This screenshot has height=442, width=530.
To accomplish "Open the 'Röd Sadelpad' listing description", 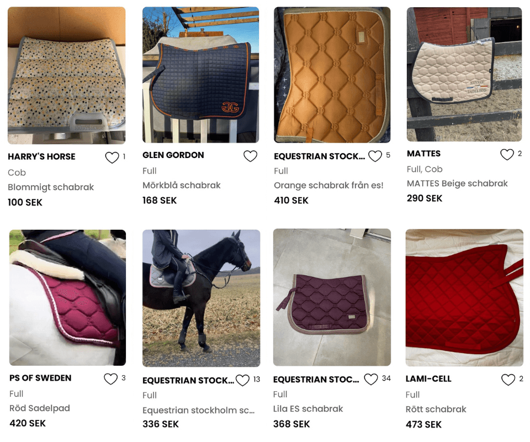I will coord(40,408).
